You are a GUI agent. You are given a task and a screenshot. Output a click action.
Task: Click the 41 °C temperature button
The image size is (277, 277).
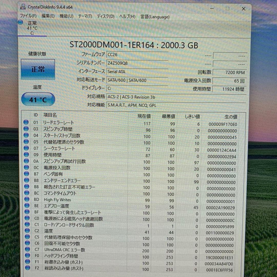38,100
